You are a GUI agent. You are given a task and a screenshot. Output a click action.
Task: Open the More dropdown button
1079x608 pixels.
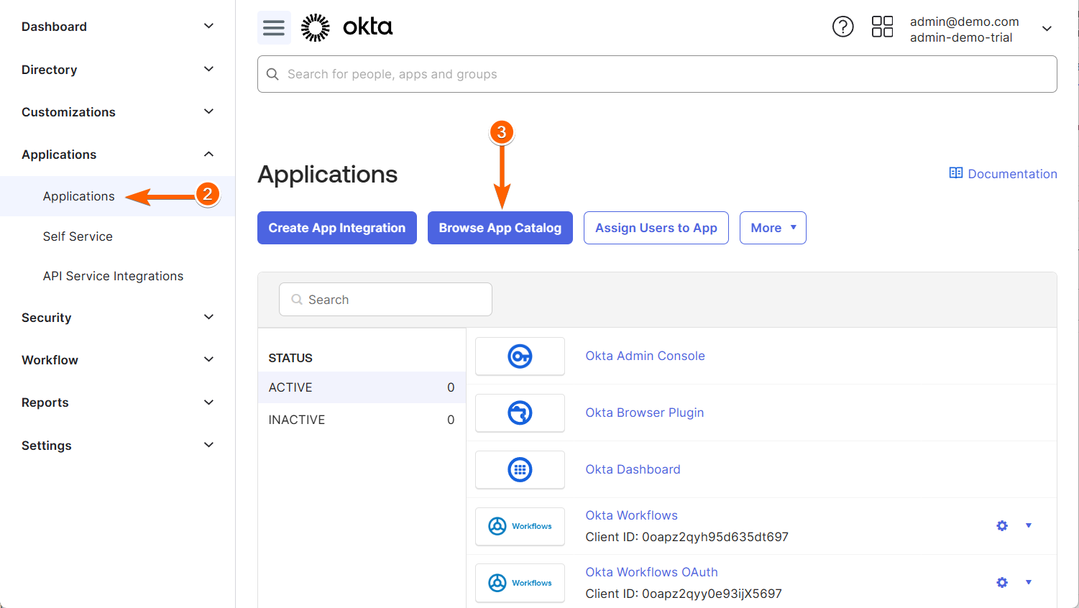pyautogui.click(x=773, y=228)
